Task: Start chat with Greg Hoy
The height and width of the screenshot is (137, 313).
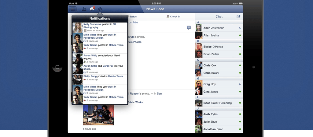Action: click(219, 84)
